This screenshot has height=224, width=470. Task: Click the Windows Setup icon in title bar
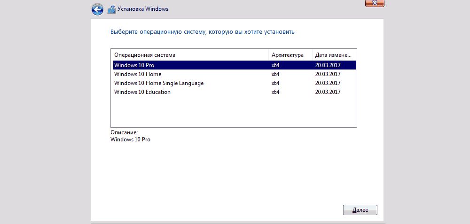111,9
